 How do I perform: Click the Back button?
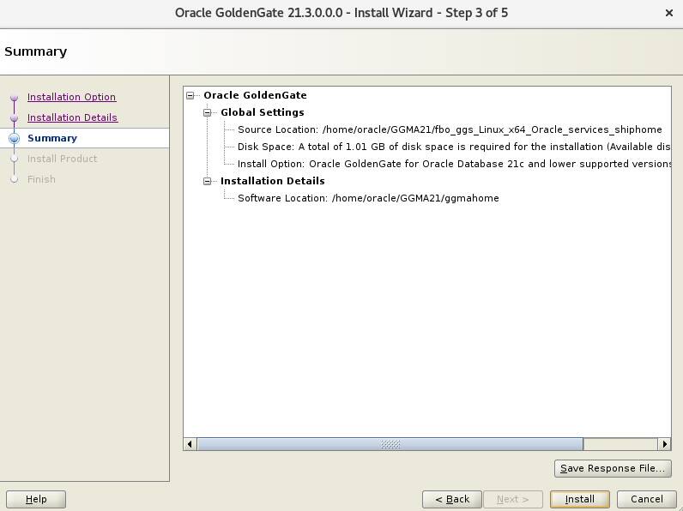[452, 499]
